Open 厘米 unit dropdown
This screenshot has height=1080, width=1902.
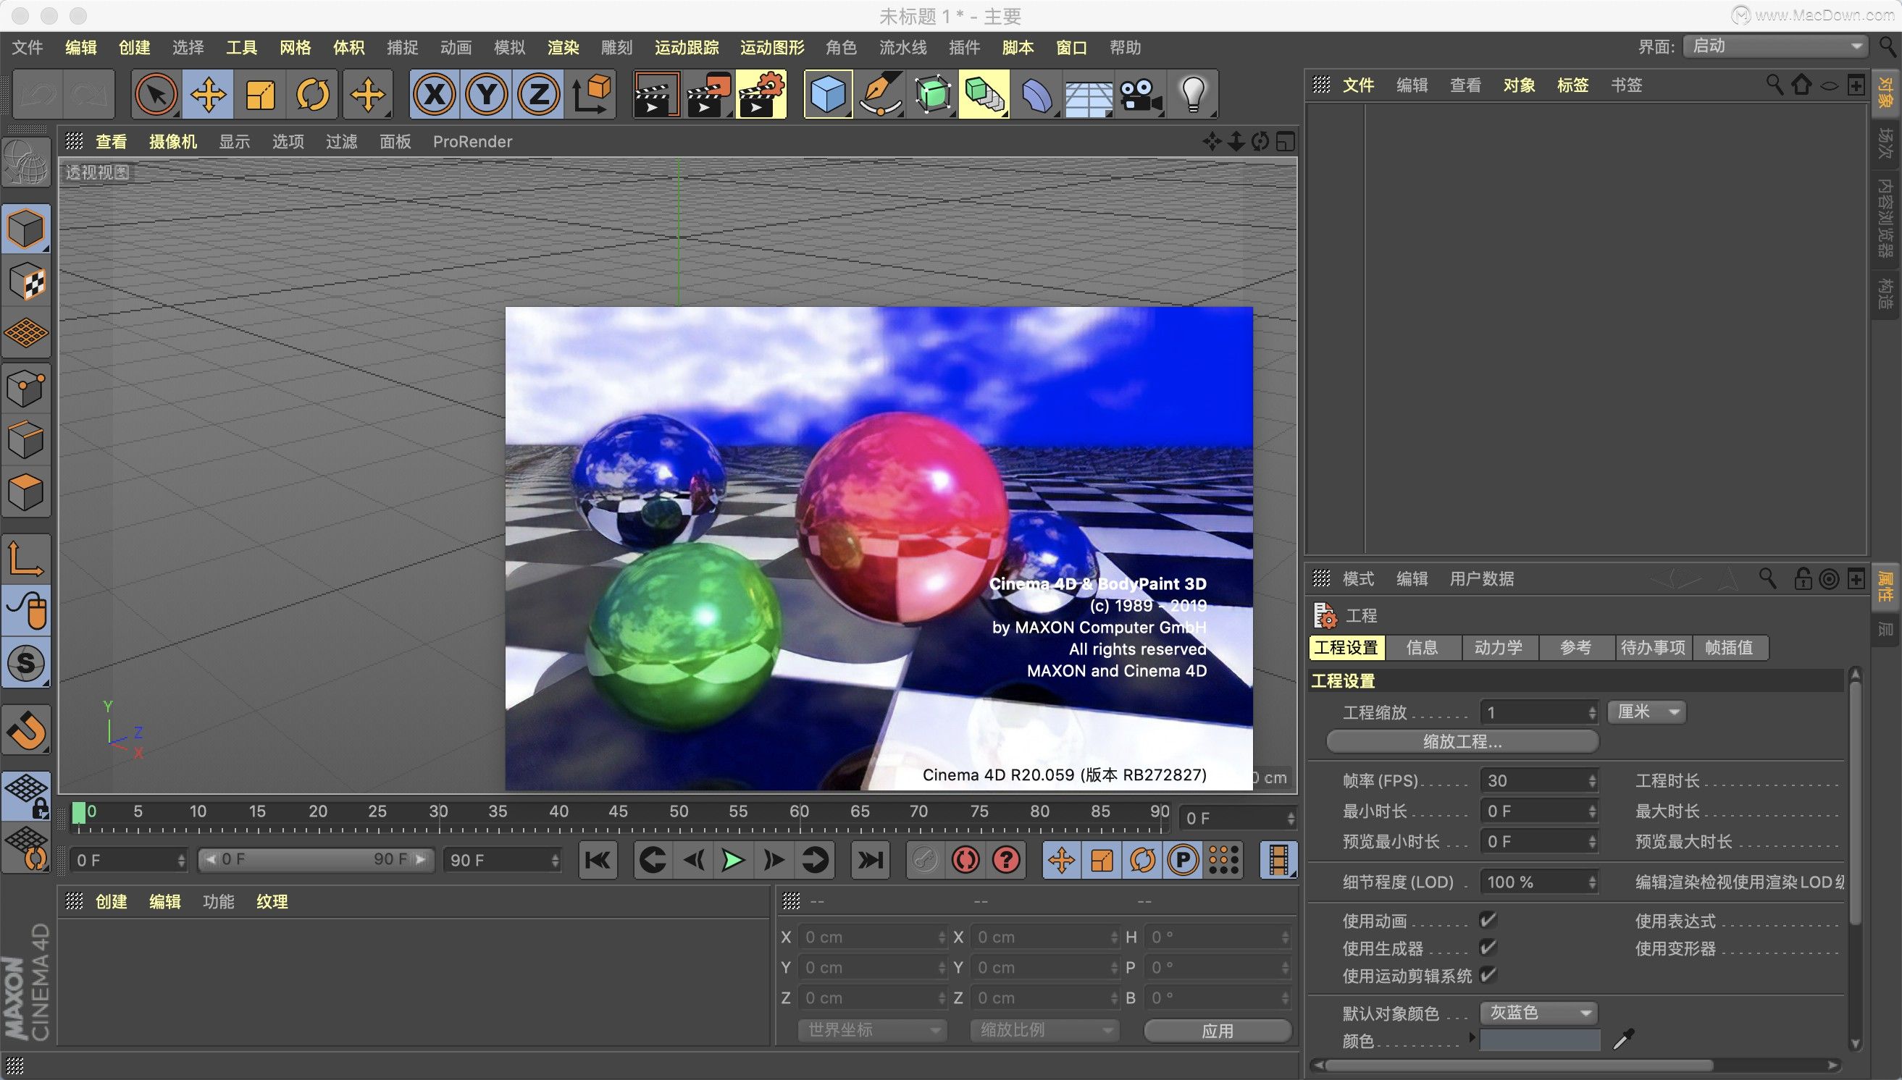pyautogui.click(x=1647, y=712)
